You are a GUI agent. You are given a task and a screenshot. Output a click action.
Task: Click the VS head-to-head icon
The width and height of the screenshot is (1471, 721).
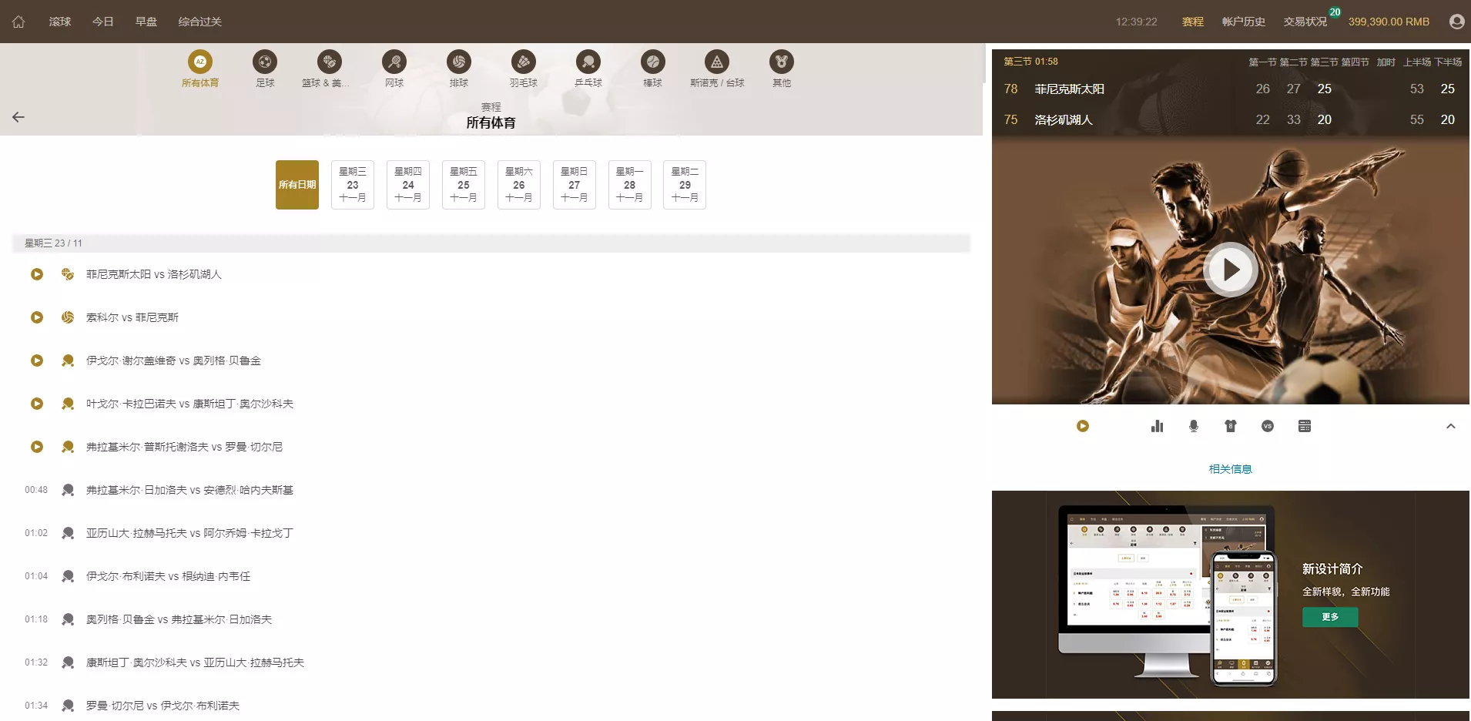1268,426
